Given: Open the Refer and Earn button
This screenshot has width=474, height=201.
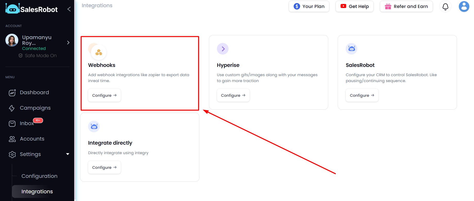Looking at the screenshot, I should tap(406, 6).
